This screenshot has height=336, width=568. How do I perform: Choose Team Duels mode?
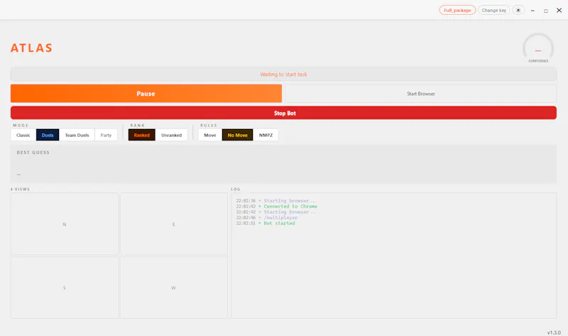coord(77,135)
